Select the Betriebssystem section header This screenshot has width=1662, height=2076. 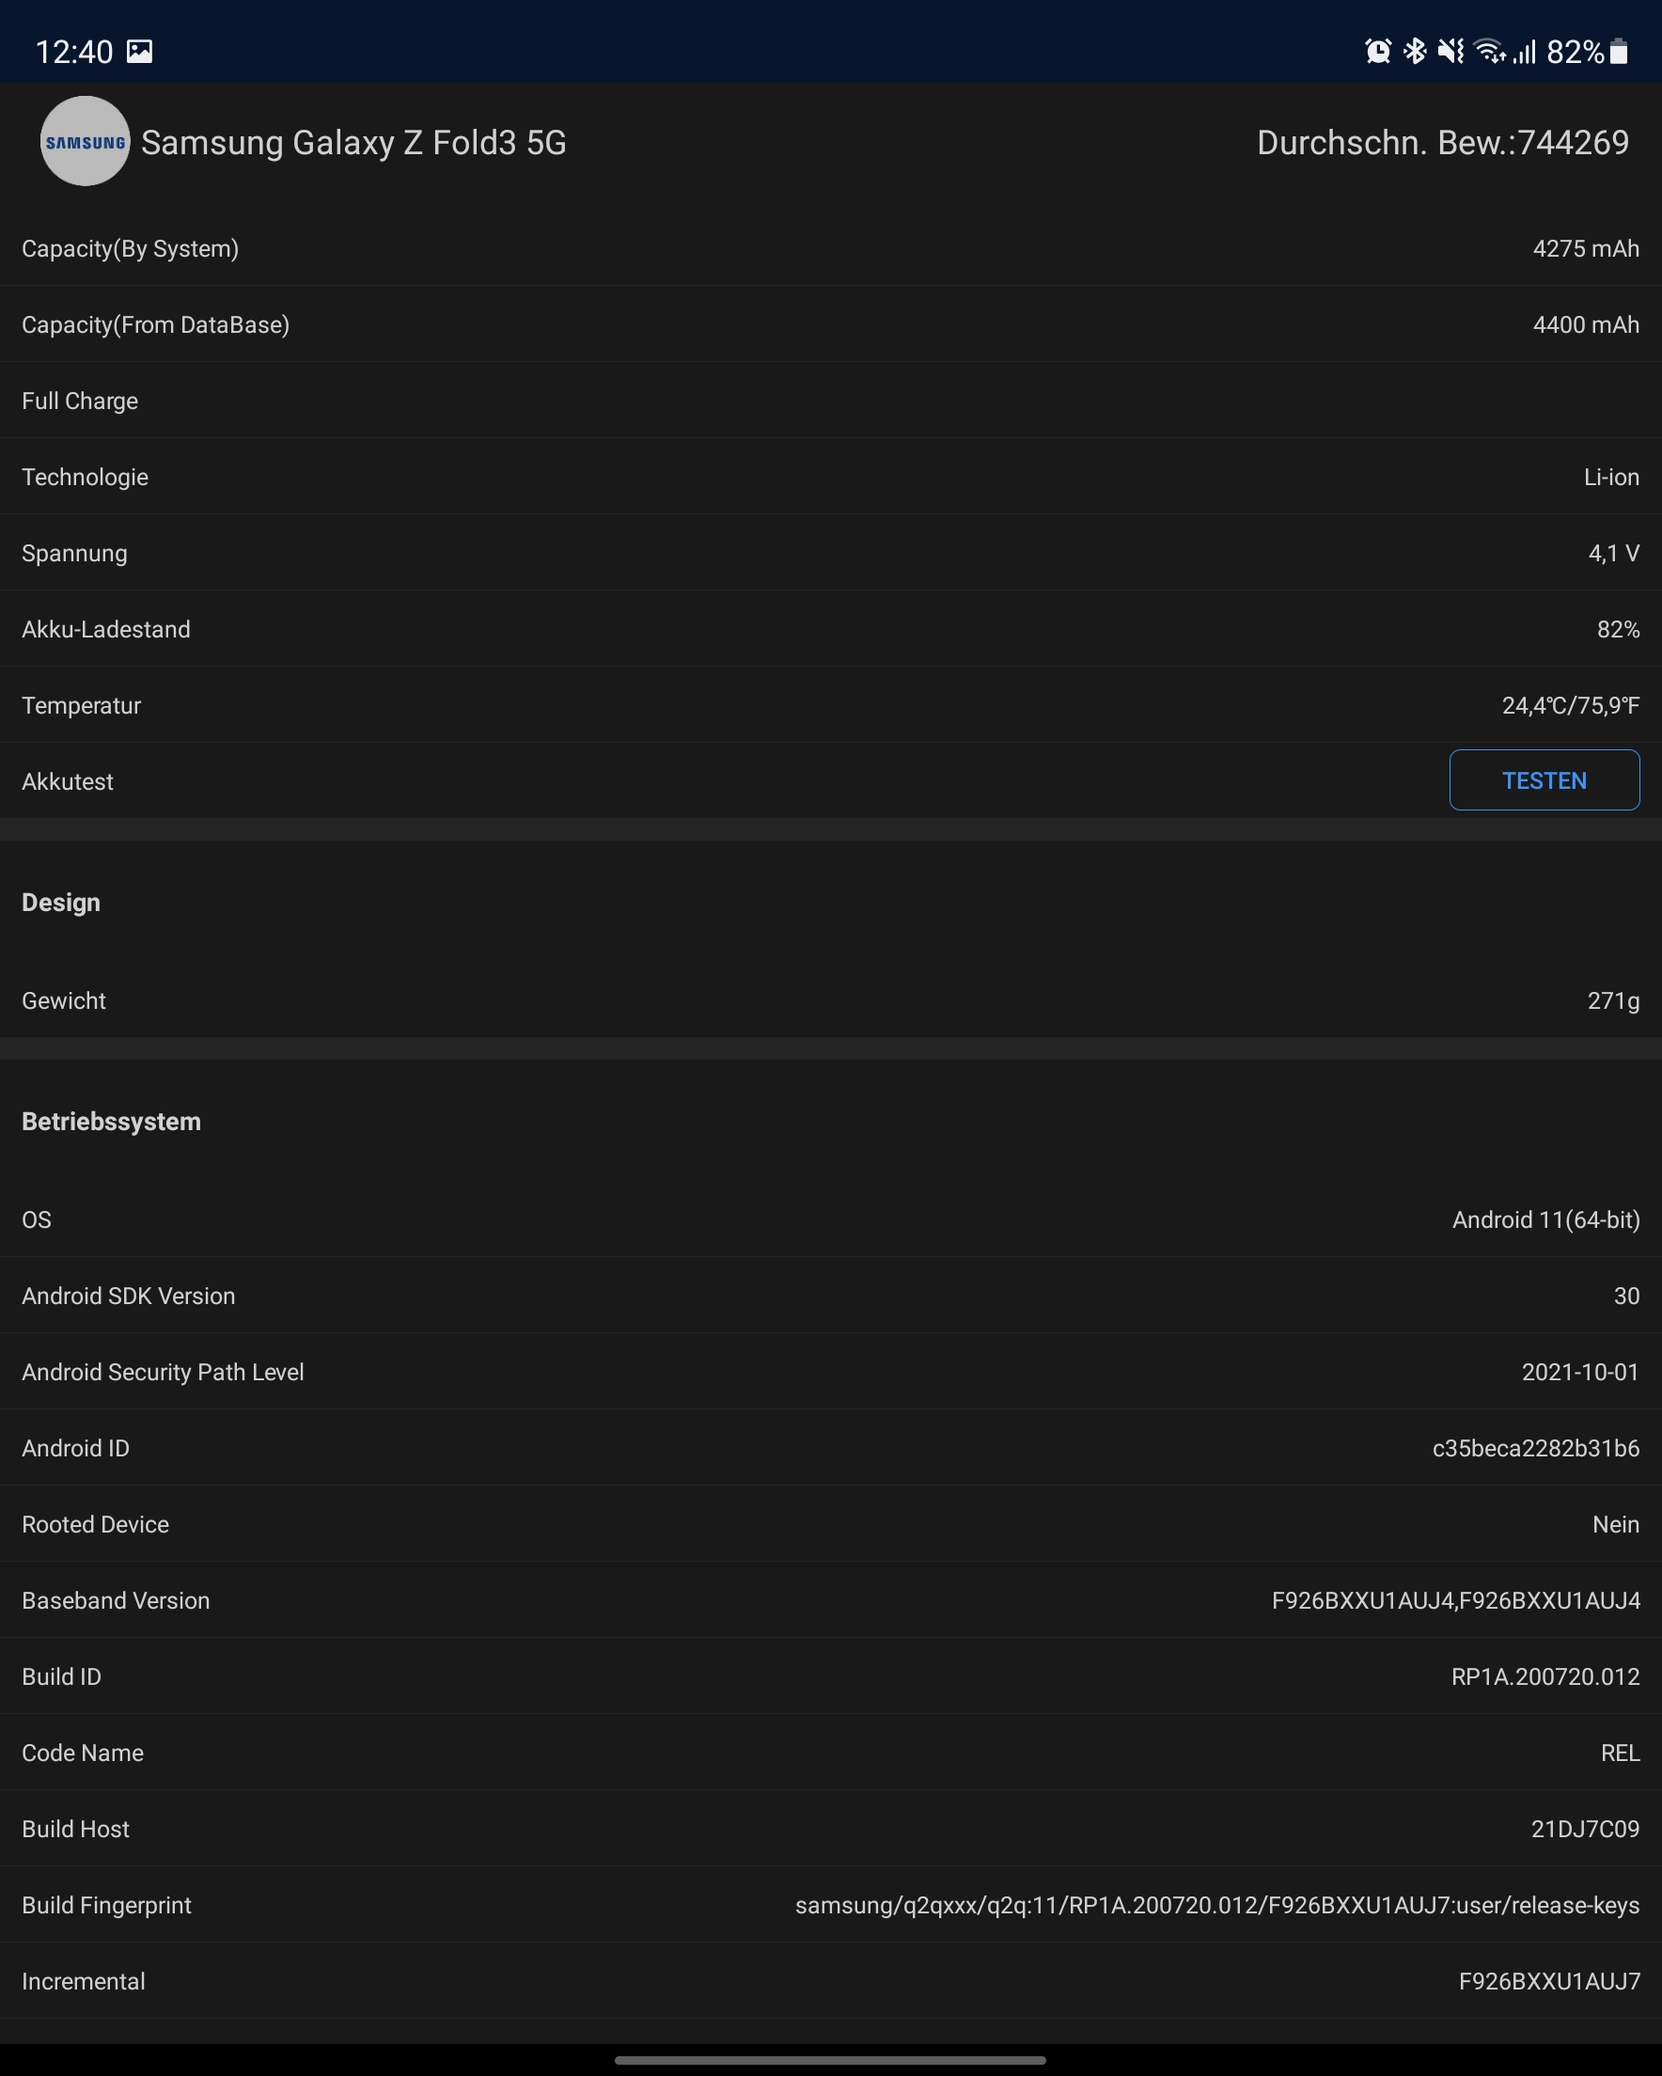[112, 1122]
